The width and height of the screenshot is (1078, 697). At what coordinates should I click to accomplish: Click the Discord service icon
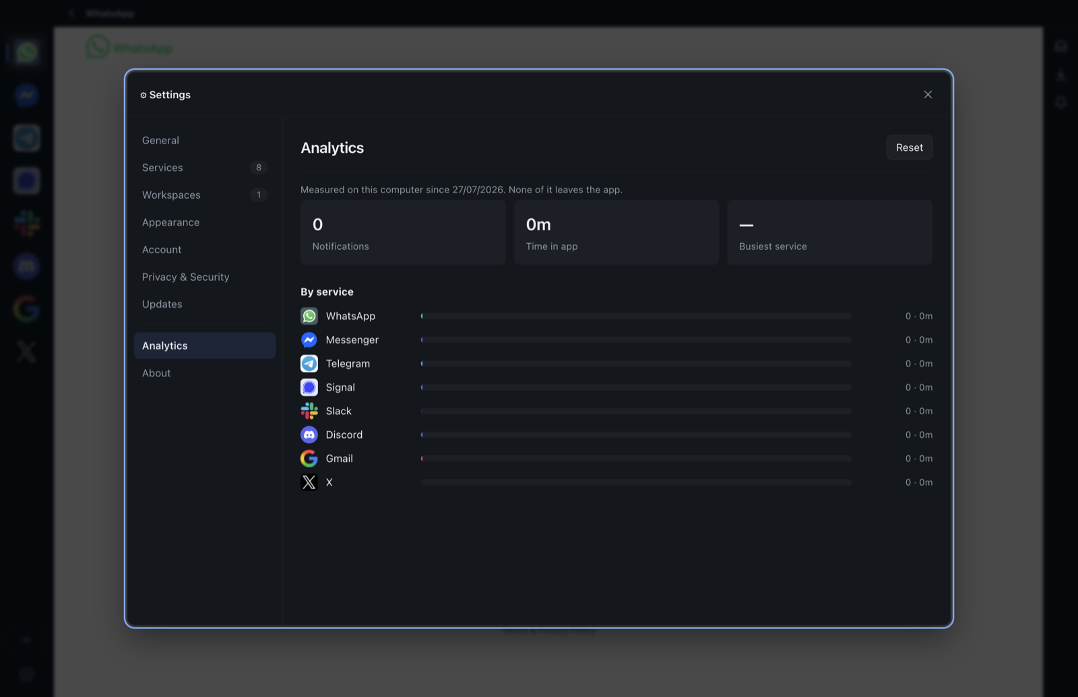[x=309, y=435]
